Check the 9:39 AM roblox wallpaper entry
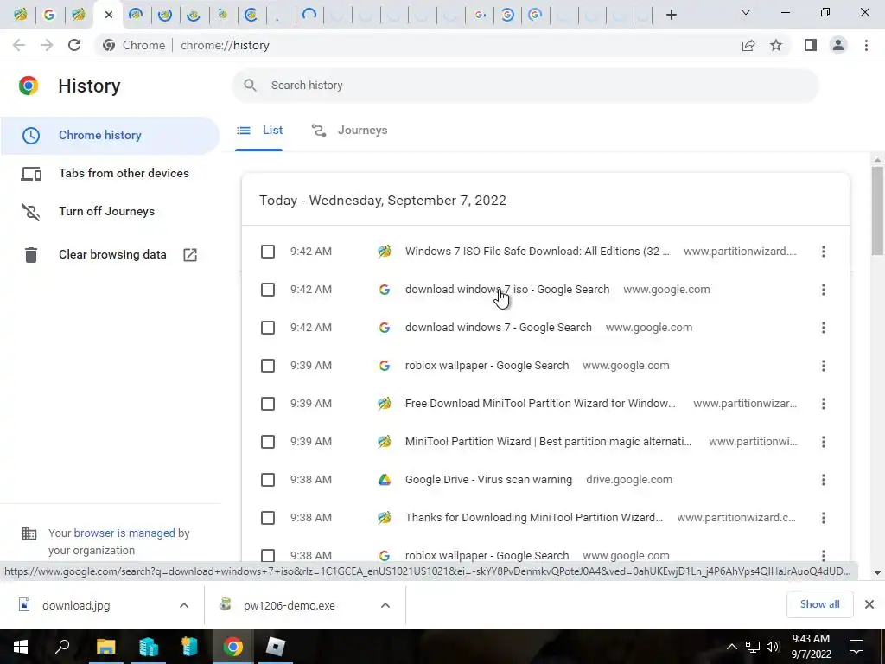885x664 pixels. (x=268, y=366)
